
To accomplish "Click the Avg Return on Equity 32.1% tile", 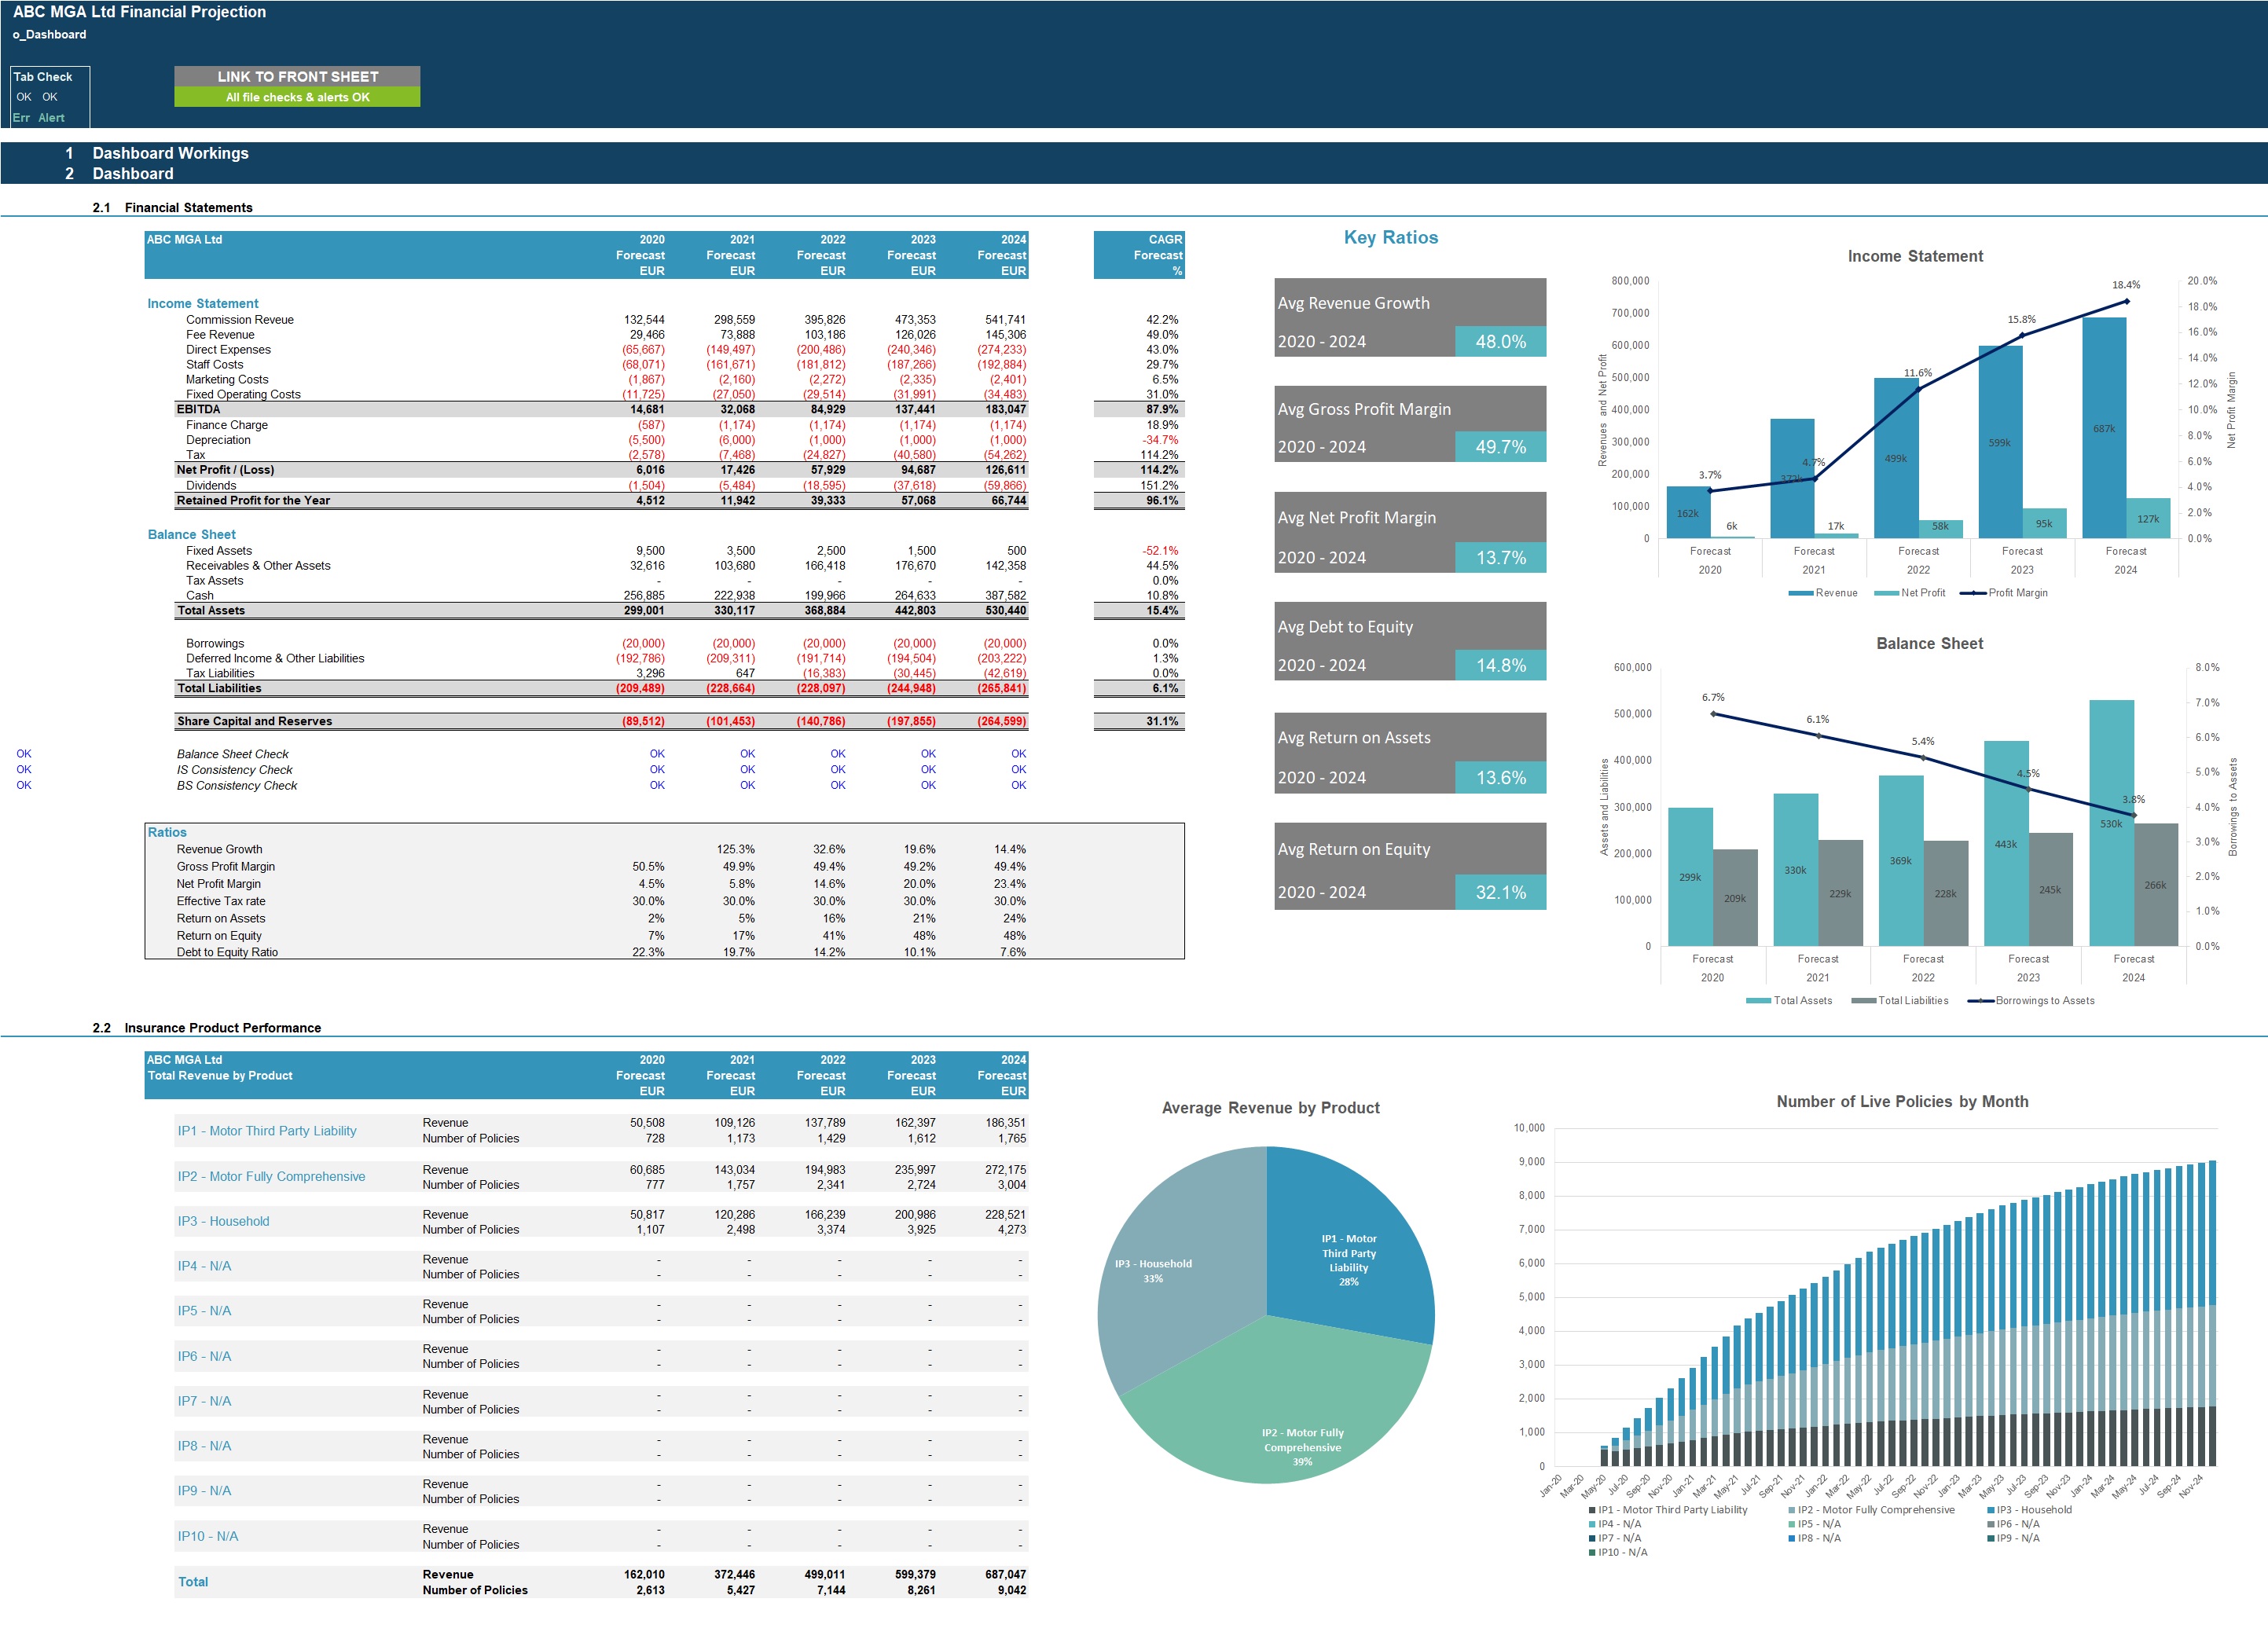I will (x=1500, y=892).
